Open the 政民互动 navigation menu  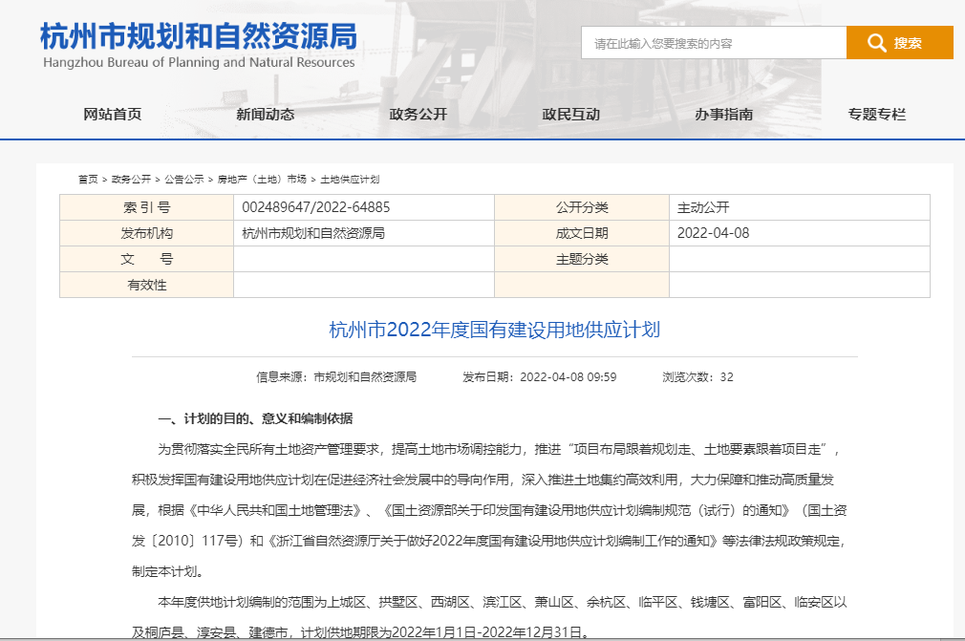click(571, 115)
